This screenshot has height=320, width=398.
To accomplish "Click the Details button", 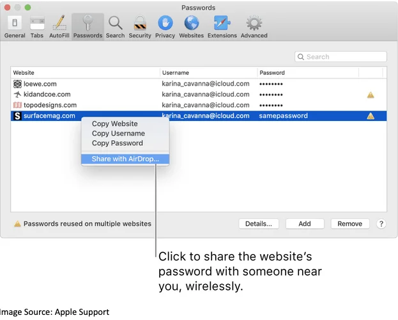I will coord(259,224).
